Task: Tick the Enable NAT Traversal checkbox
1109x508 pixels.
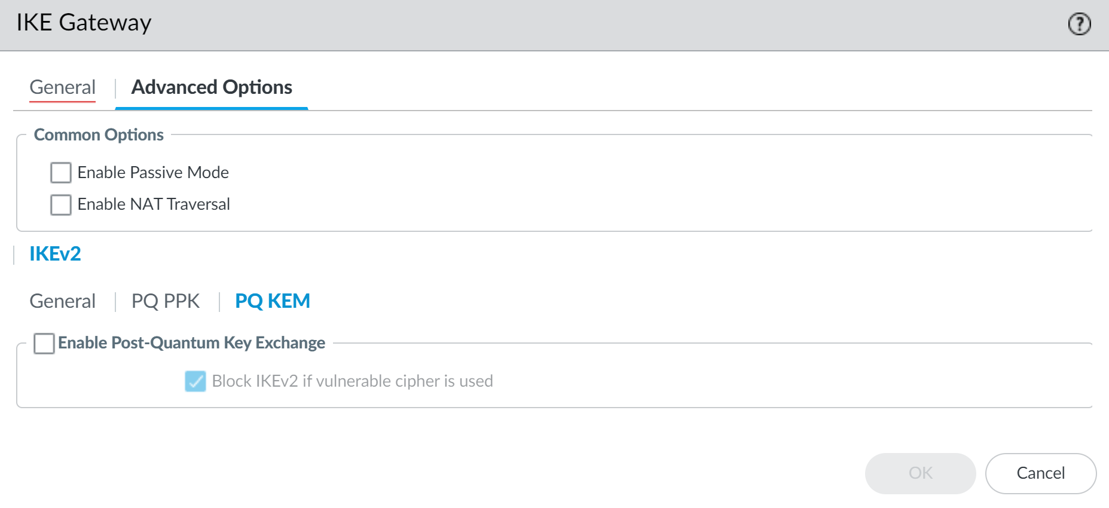Action: (61, 204)
